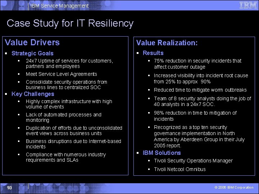This screenshot has height=194, width=259.
Task: Click 'Increased visibility into incident root cause' bullet
Action: [201, 79]
